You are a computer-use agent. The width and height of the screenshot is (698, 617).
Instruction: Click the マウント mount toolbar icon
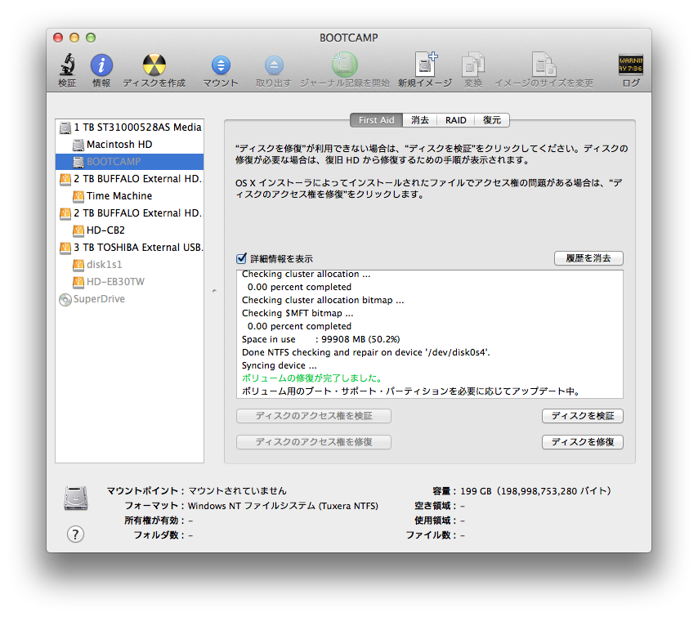tap(221, 65)
